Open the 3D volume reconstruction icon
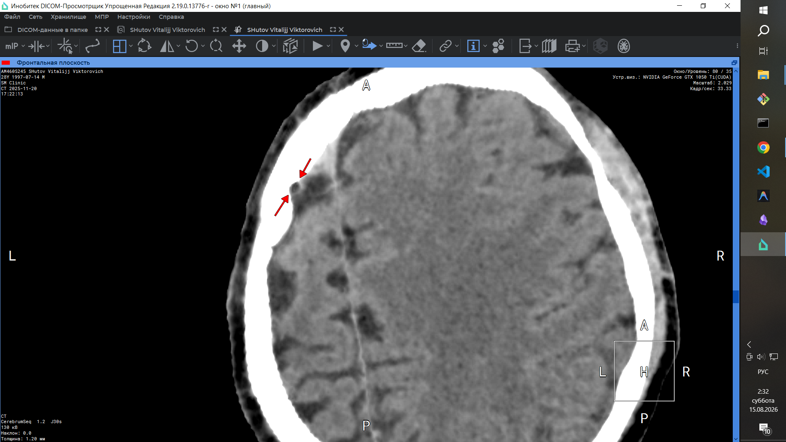786x442 pixels. point(290,46)
